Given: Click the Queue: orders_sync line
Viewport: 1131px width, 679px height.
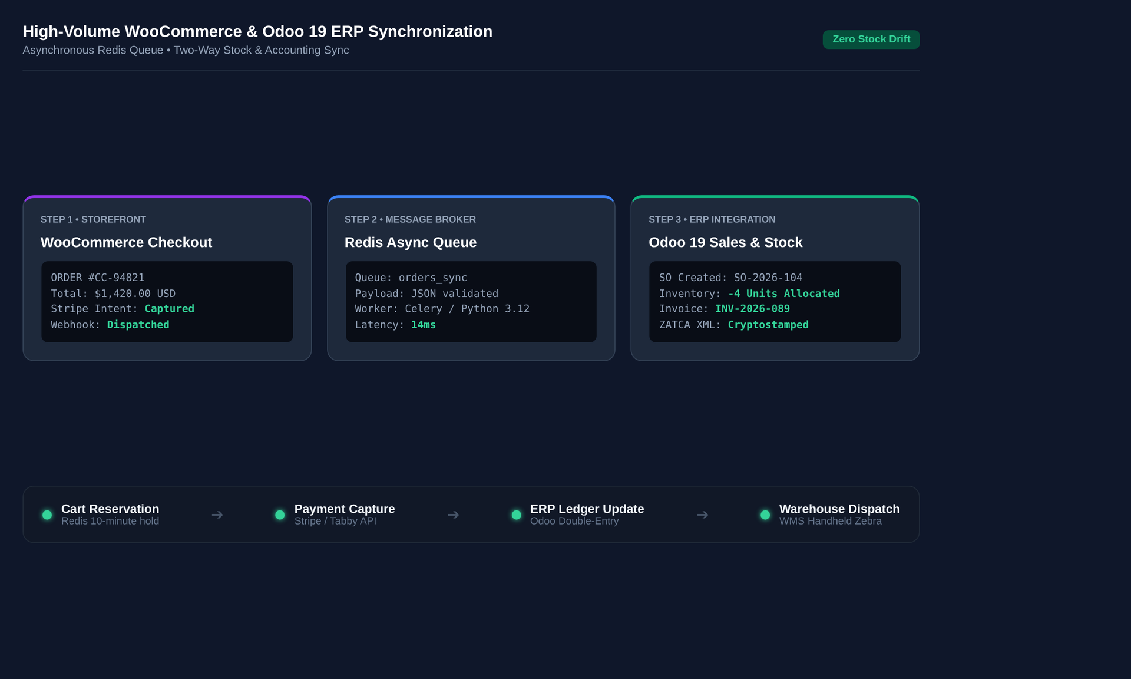Looking at the screenshot, I should click(411, 278).
